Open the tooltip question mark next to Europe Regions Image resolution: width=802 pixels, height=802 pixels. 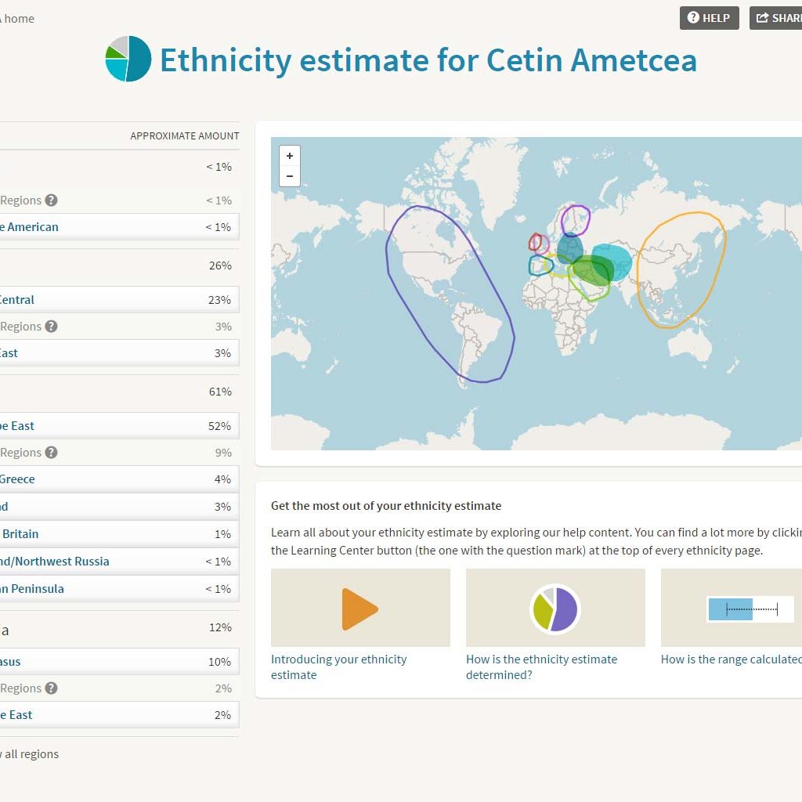[x=52, y=452]
